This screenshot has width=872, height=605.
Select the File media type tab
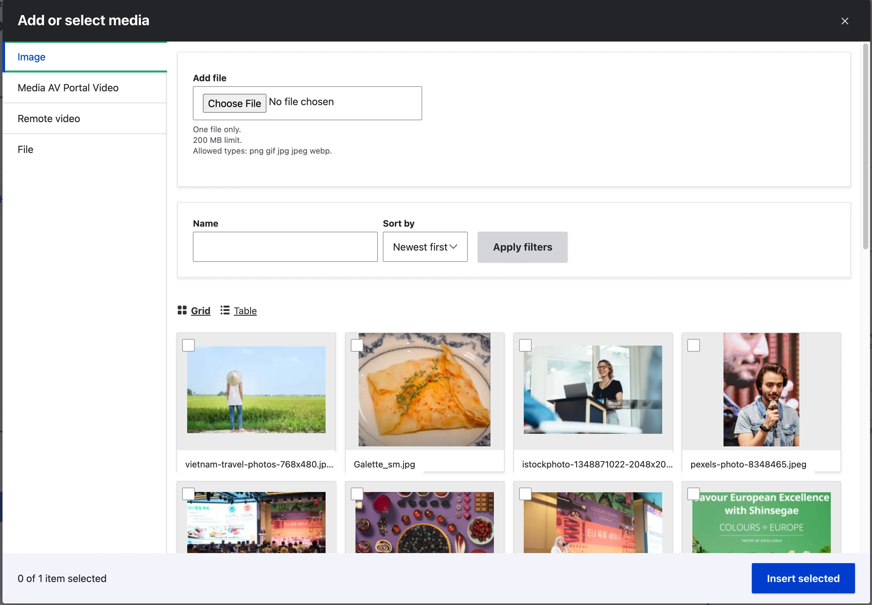pyautogui.click(x=25, y=149)
